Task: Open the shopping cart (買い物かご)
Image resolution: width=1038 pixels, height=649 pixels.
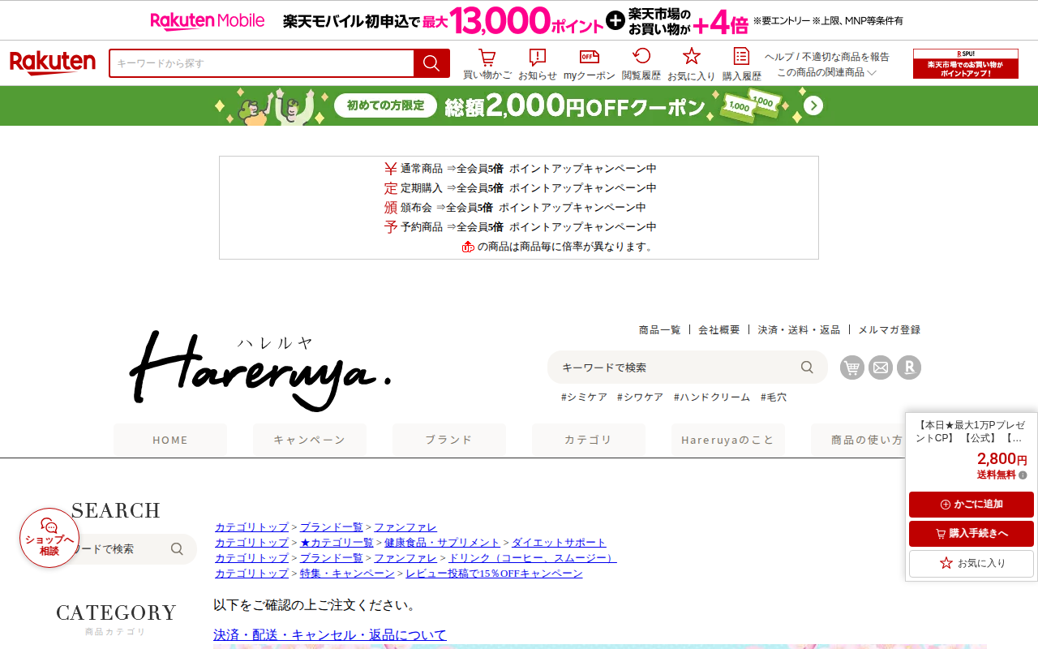Action: click(x=487, y=65)
